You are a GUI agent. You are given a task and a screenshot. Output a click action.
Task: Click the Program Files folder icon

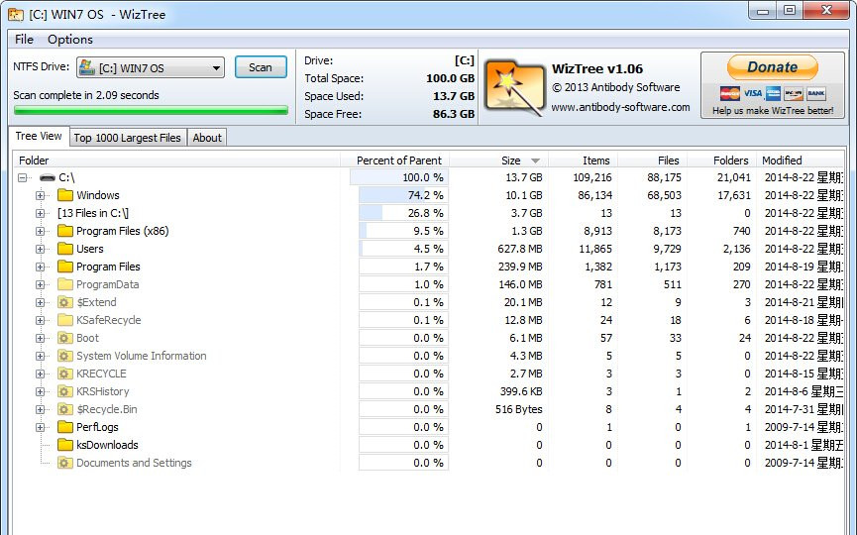tap(65, 267)
